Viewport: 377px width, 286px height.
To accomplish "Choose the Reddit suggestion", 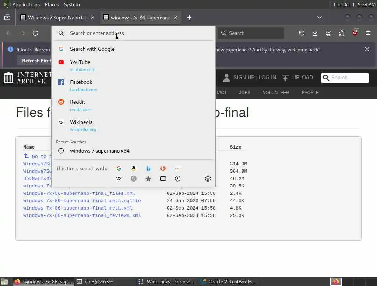I will click(x=133, y=106).
